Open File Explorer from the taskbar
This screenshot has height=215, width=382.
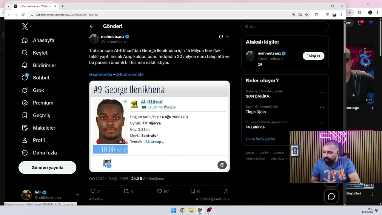(191, 210)
